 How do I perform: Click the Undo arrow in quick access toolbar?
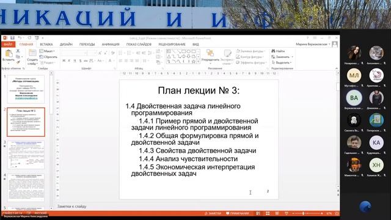[x=20, y=38]
